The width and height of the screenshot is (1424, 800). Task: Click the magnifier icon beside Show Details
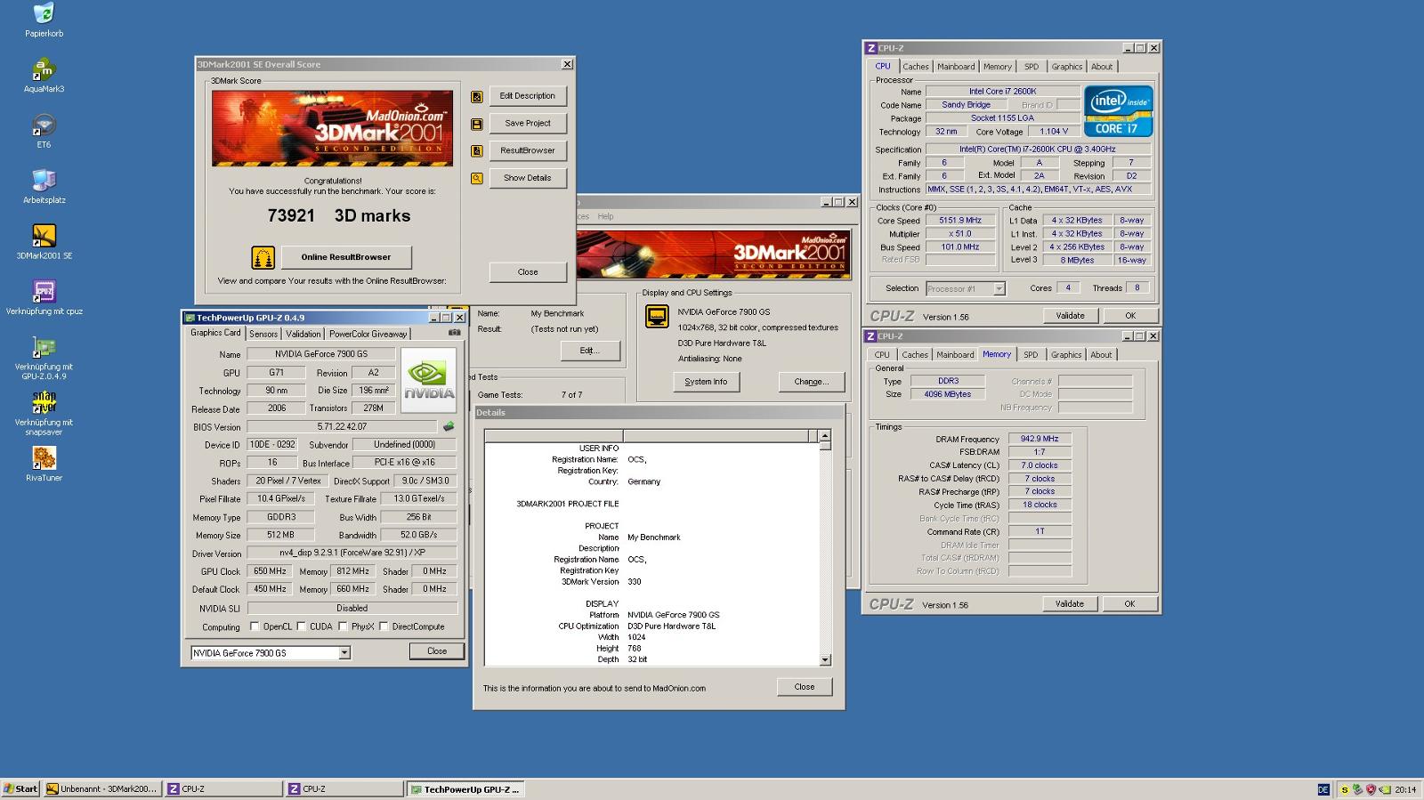[x=477, y=179]
